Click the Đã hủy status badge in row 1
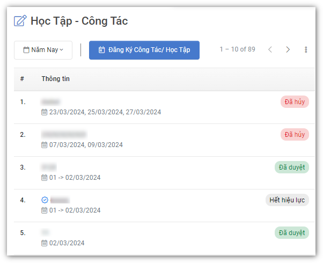323x263 pixels. click(x=295, y=102)
